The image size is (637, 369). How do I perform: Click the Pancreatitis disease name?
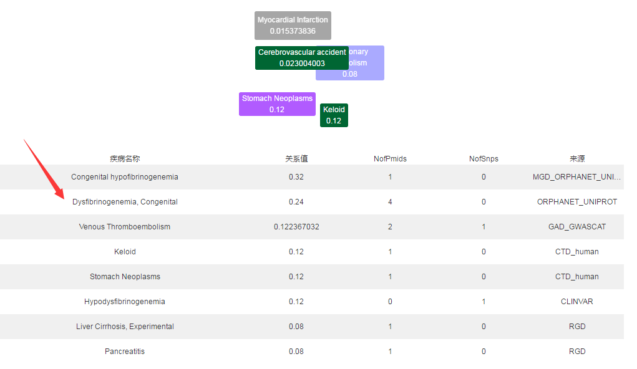point(125,352)
